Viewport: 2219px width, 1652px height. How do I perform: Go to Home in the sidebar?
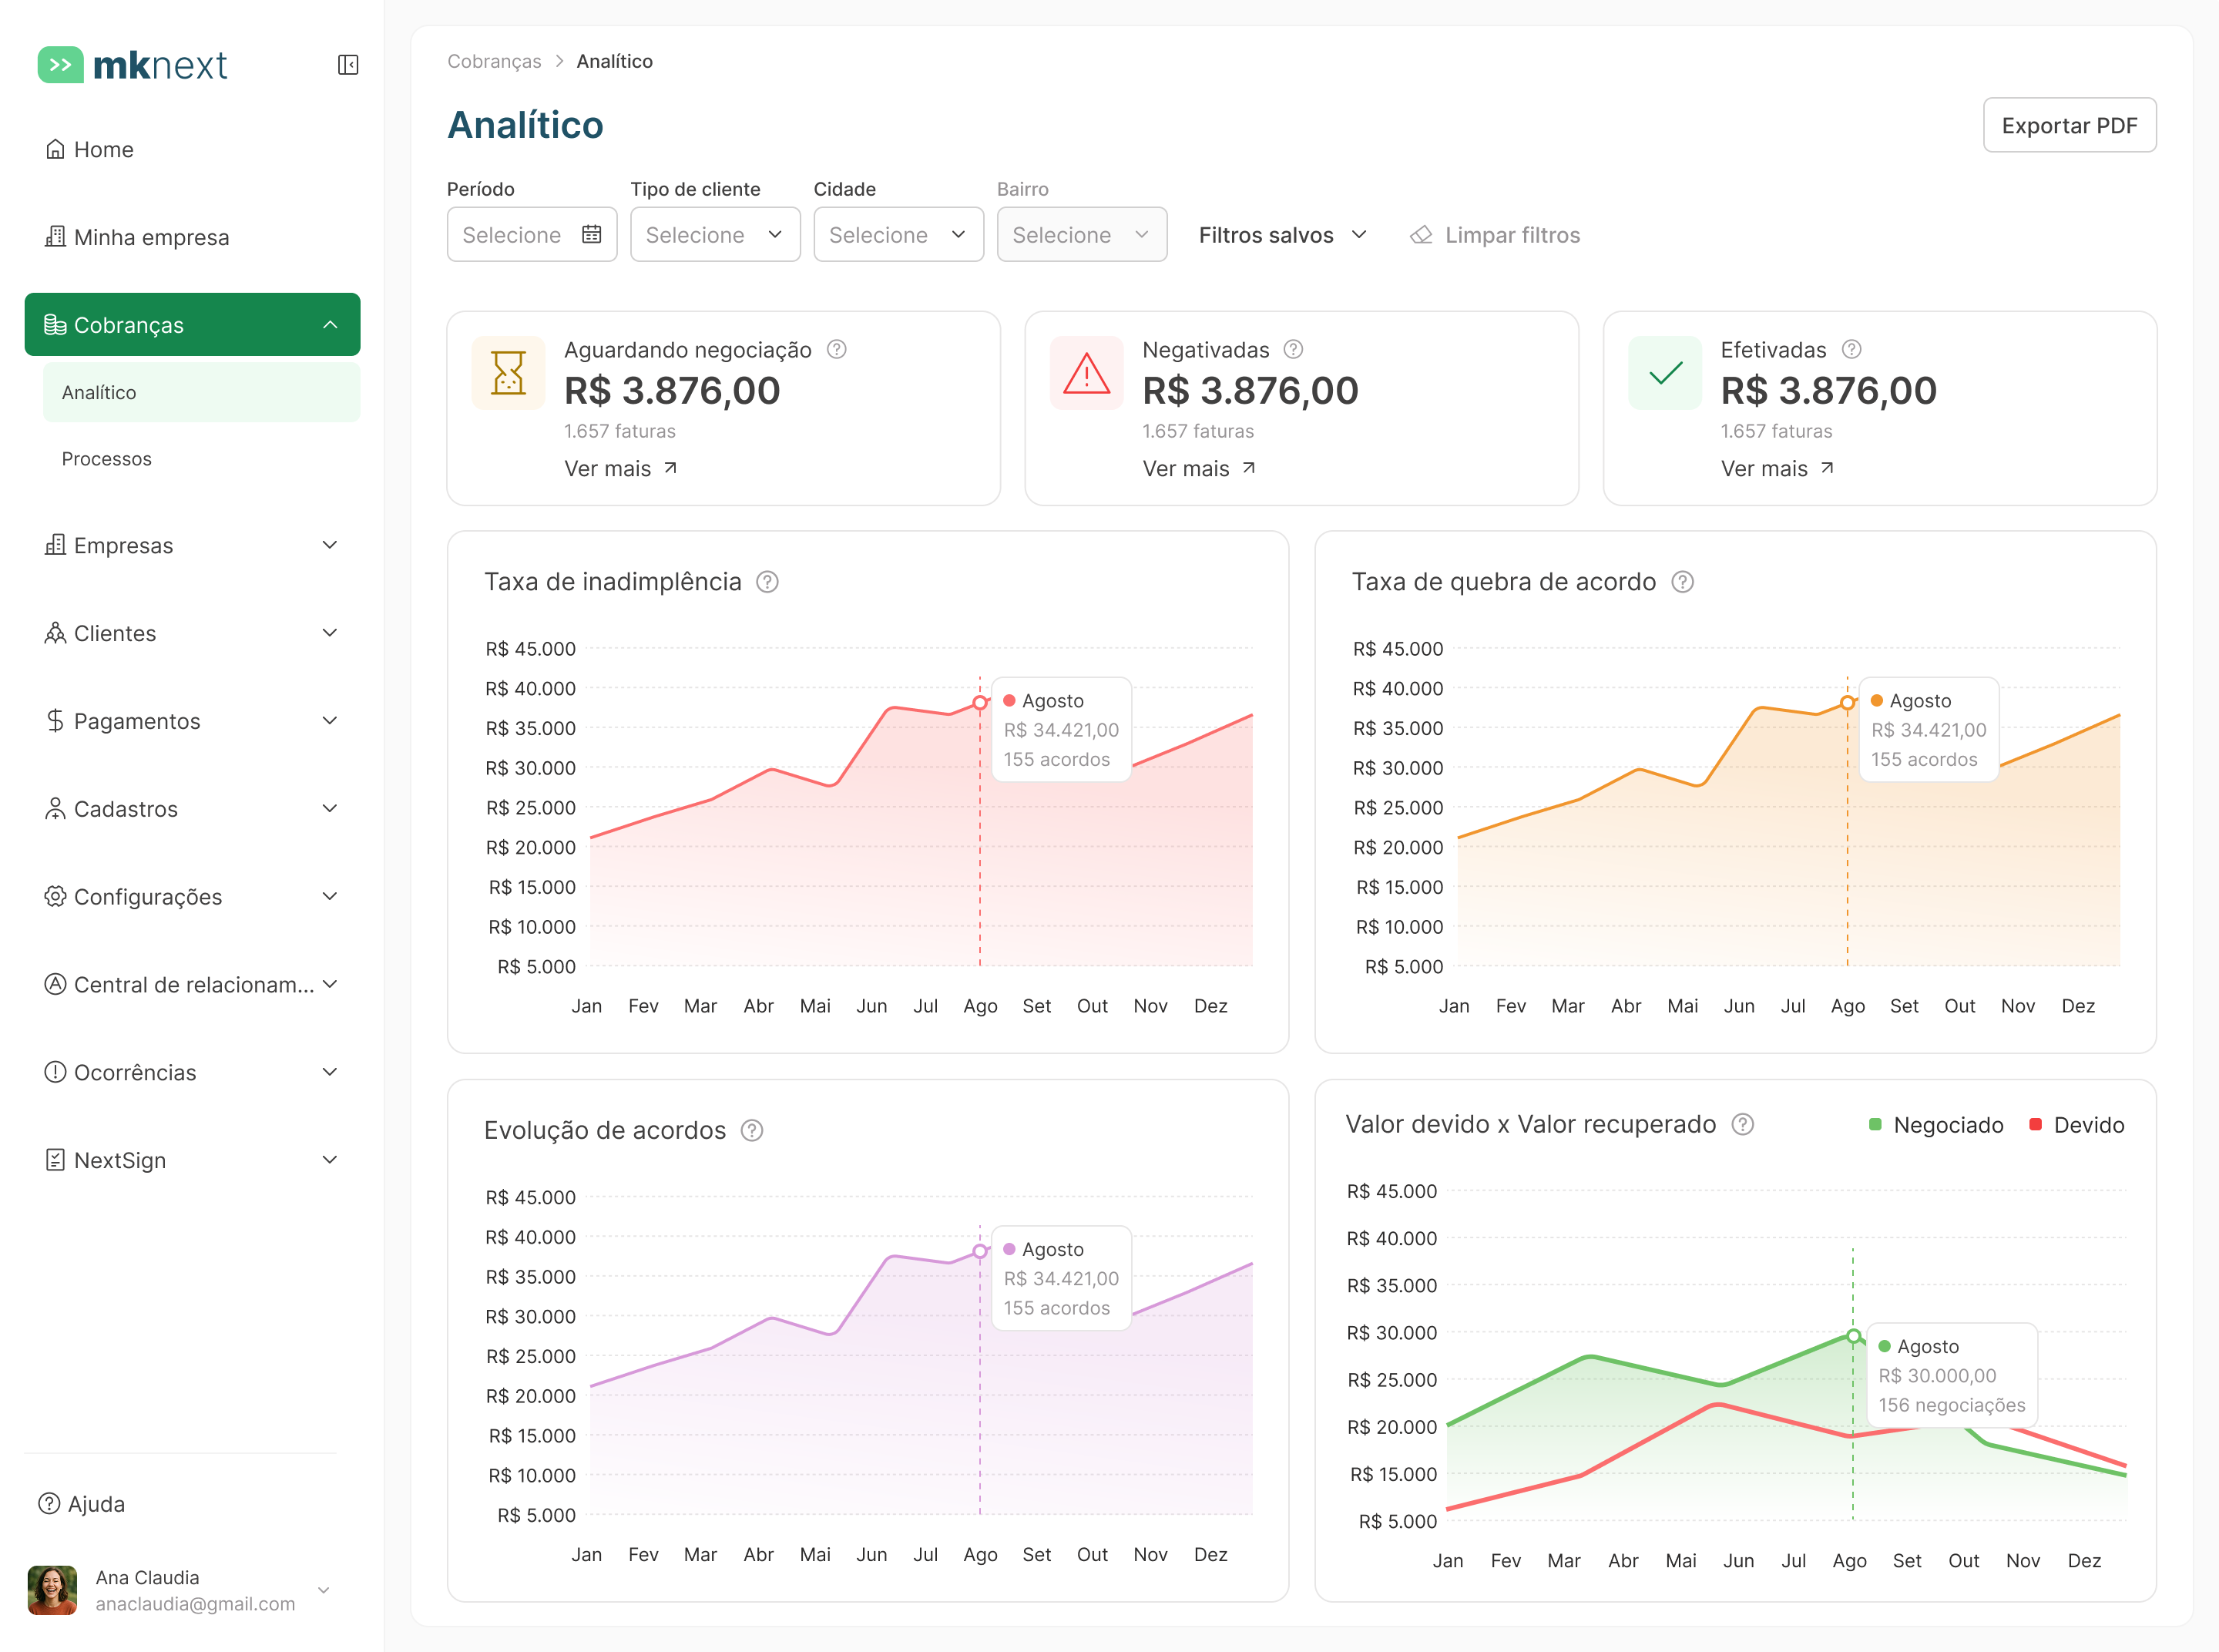103,149
